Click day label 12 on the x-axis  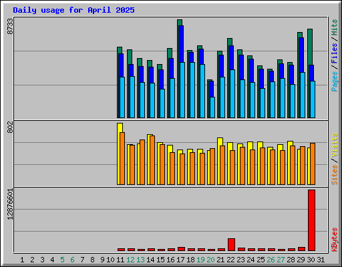[x=130, y=260]
